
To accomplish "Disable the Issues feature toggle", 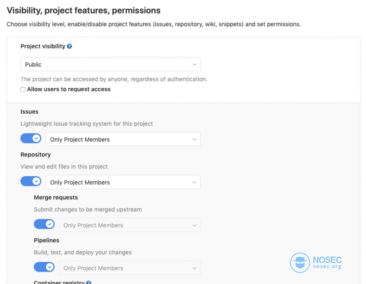I will pyautogui.click(x=31, y=138).
